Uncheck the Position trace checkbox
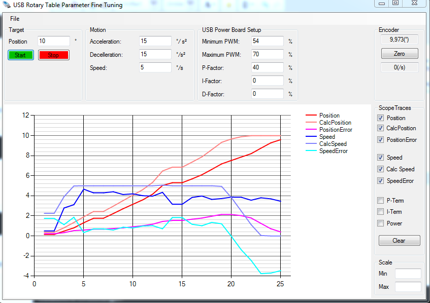Image resolution: width=430 pixels, height=303 pixels. 381,118
